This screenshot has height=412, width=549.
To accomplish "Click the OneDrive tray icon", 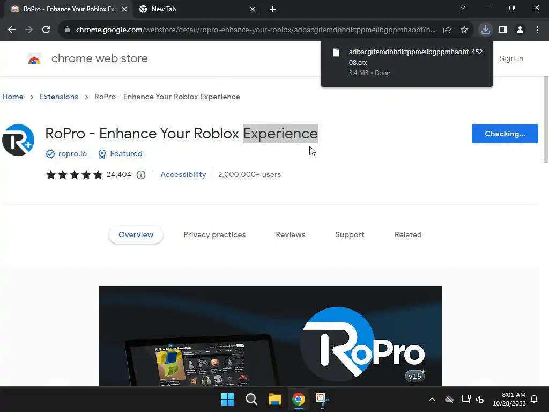I will coord(449,399).
